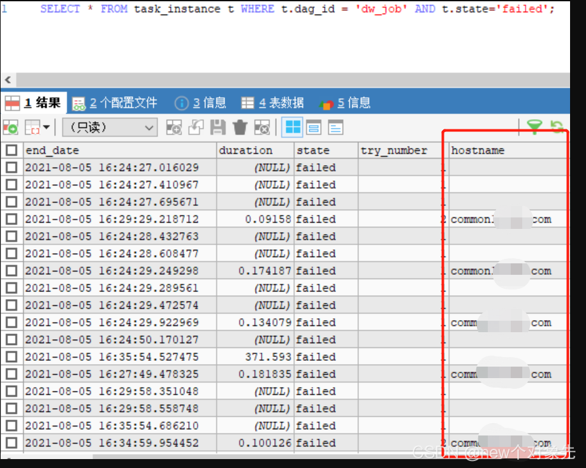Check the row ending 16:34:59.954452
The image size is (586, 468).
tap(11, 442)
